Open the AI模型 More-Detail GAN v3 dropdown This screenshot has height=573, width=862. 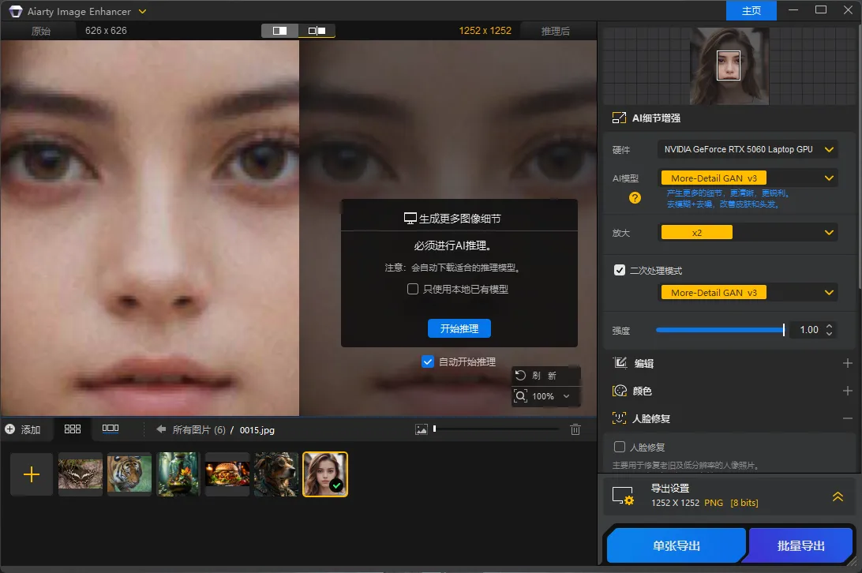(x=747, y=178)
